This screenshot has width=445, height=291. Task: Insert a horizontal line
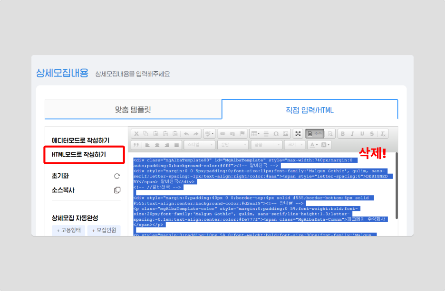[x=266, y=134]
